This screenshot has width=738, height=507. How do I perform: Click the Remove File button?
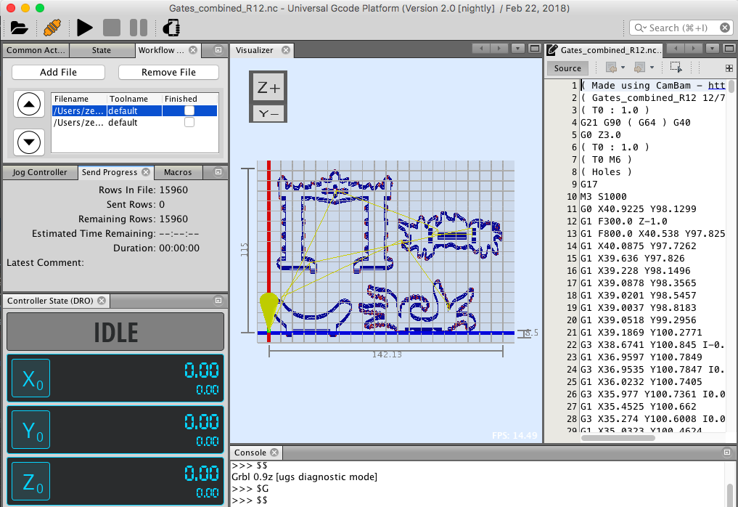pyautogui.click(x=168, y=72)
